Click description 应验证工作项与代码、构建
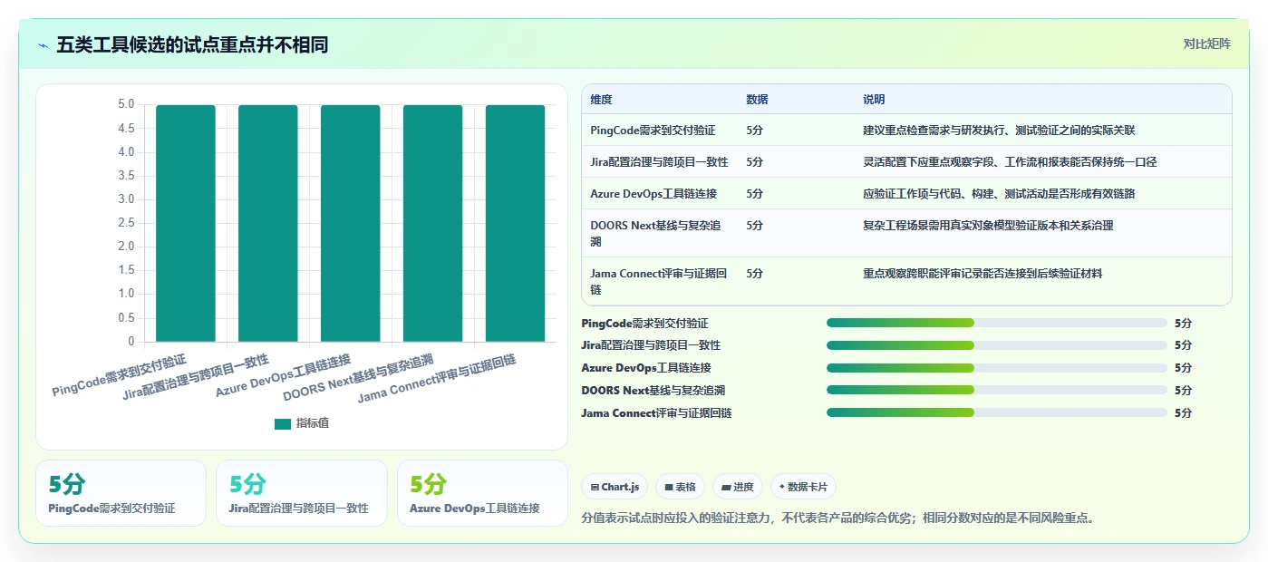 tap(999, 194)
